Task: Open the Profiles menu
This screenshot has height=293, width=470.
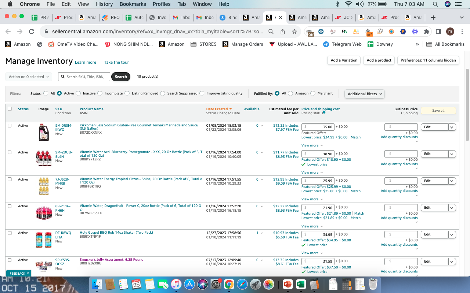Action: click(162, 4)
